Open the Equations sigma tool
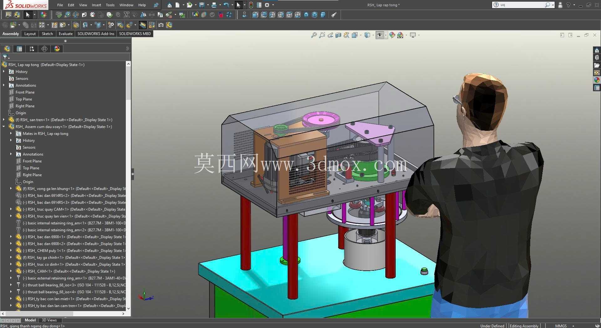This screenshot has width=601, height=328. click(126, 15)
